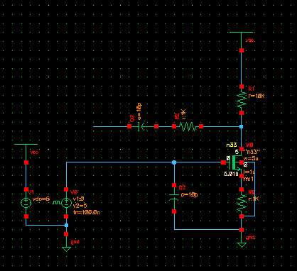The image size is (297, 271).
Task: Select the n33 NMOS transistor symbol
Action: [x=236, y=162]
